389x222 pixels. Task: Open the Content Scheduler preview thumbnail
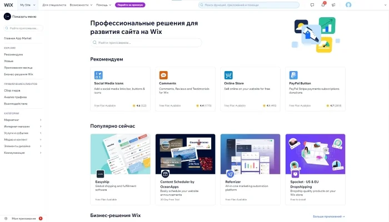[185, 154]
